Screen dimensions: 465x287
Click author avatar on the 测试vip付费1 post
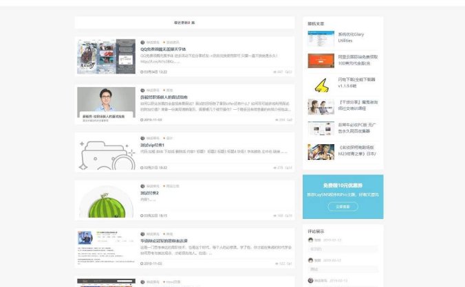142,138
